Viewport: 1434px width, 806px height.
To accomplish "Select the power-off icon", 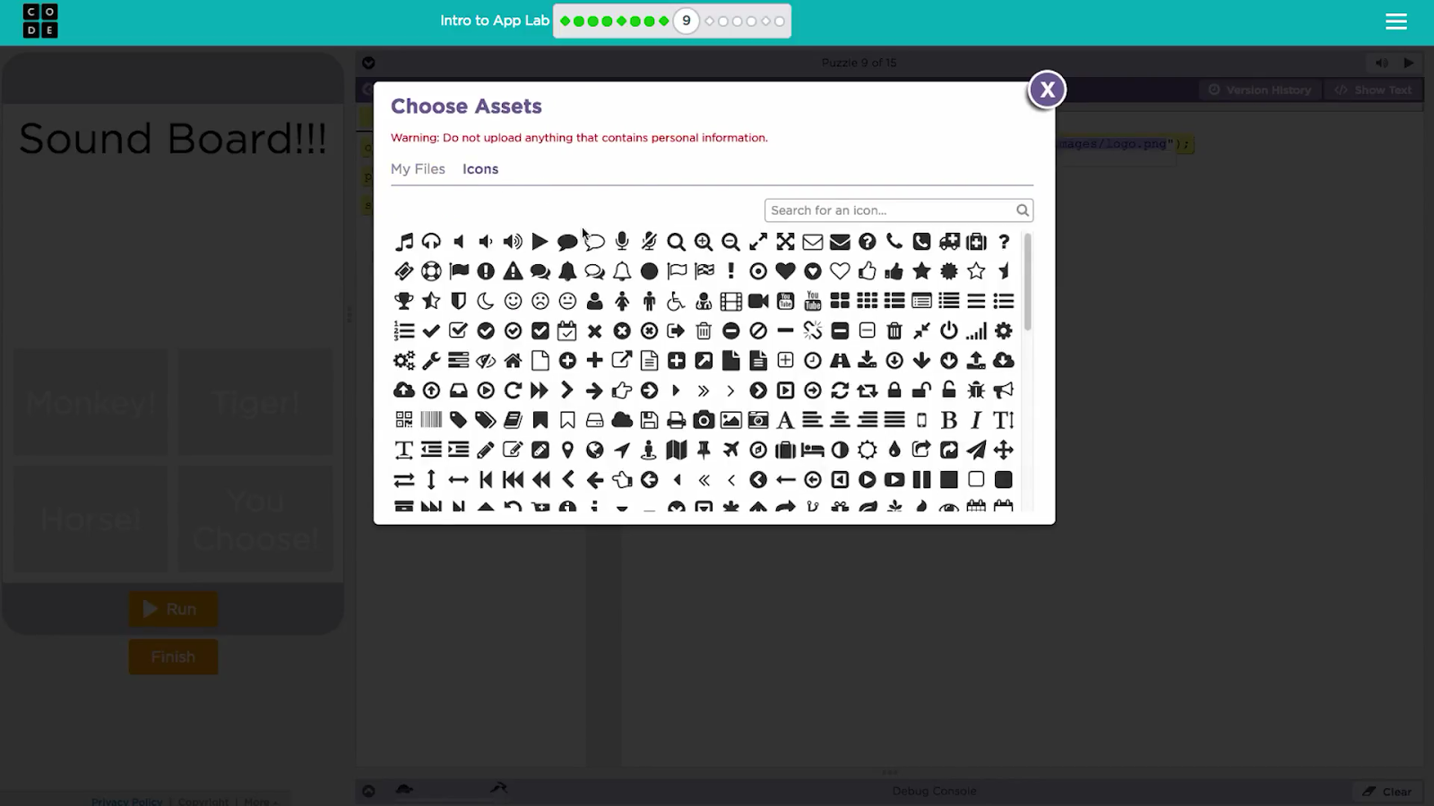I will pyautogui.click(x=949, y=330).
